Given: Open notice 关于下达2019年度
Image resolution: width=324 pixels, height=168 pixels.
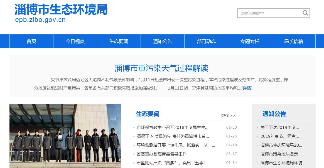Looking at the screenshot, I should pyautogui.click(x=279, y=128).
